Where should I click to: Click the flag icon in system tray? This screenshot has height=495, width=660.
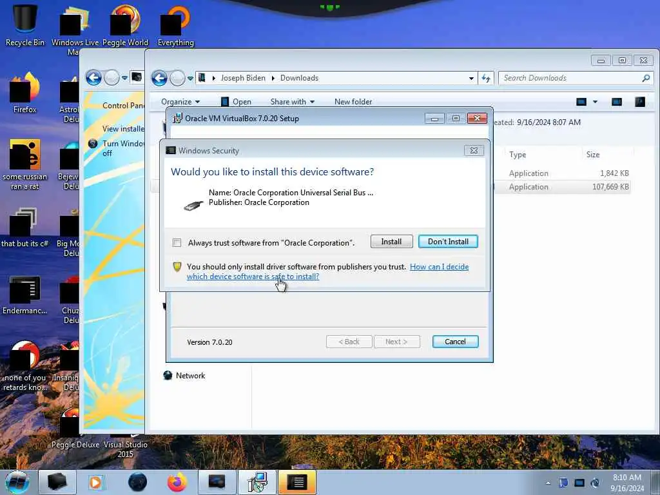tap(563, 483)
